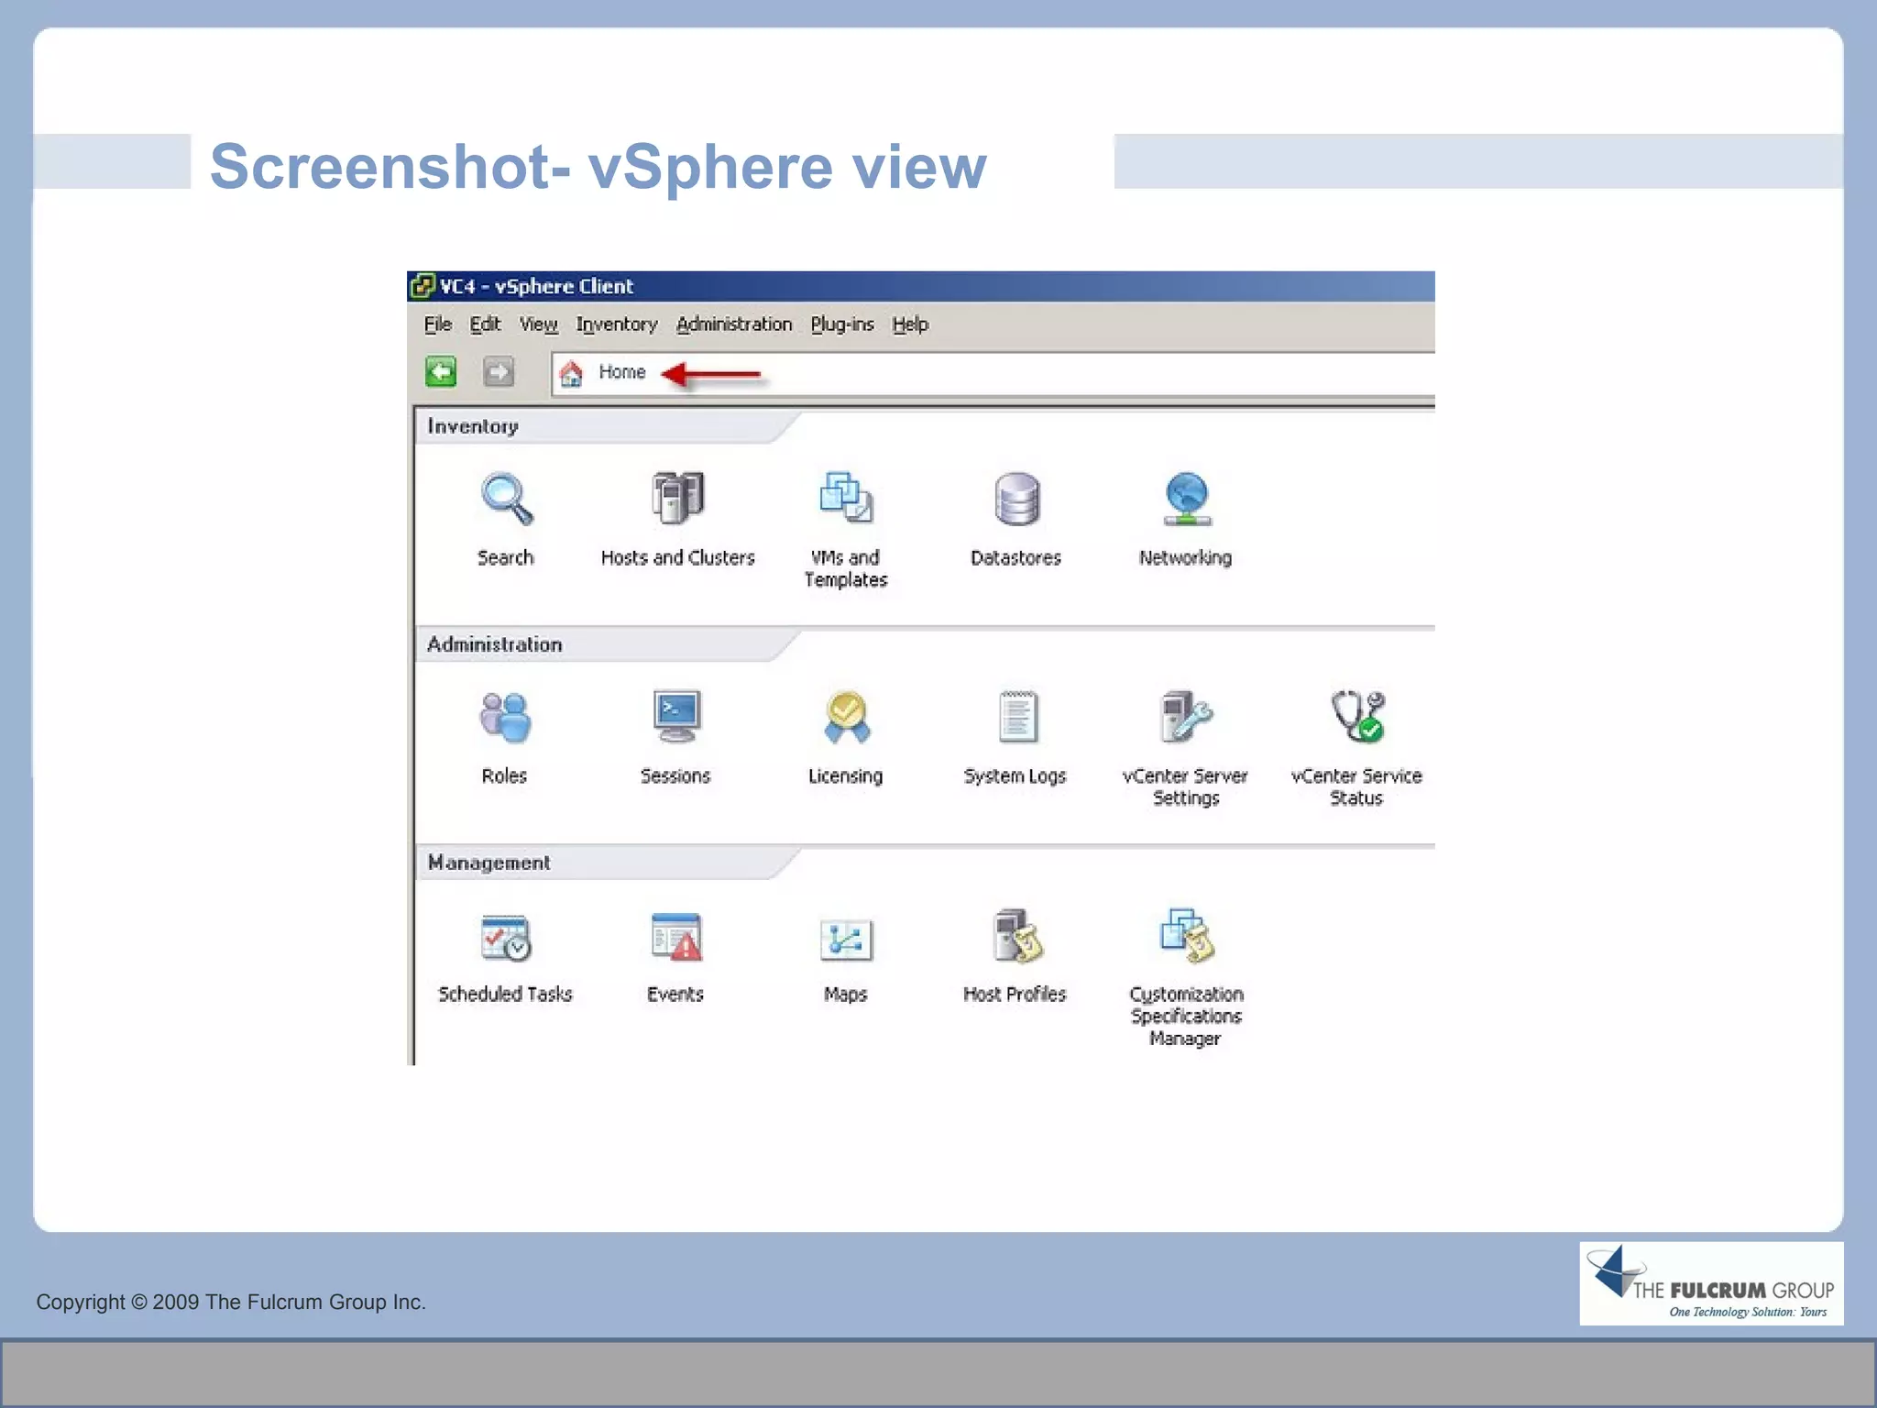Open the File menu
Image resolution: width=1877 pixels, height=1408 pixels.
pyautogui.click(x=438, y=324)
